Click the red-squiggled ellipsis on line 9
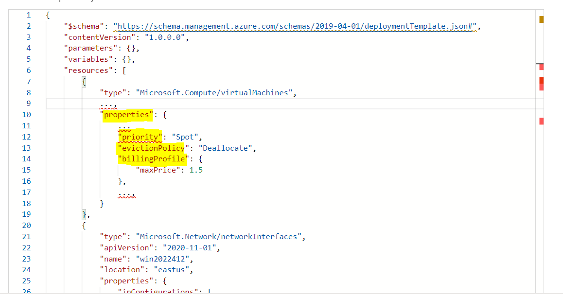Screen dimensions: 563x297 click(x=108, y=104)
